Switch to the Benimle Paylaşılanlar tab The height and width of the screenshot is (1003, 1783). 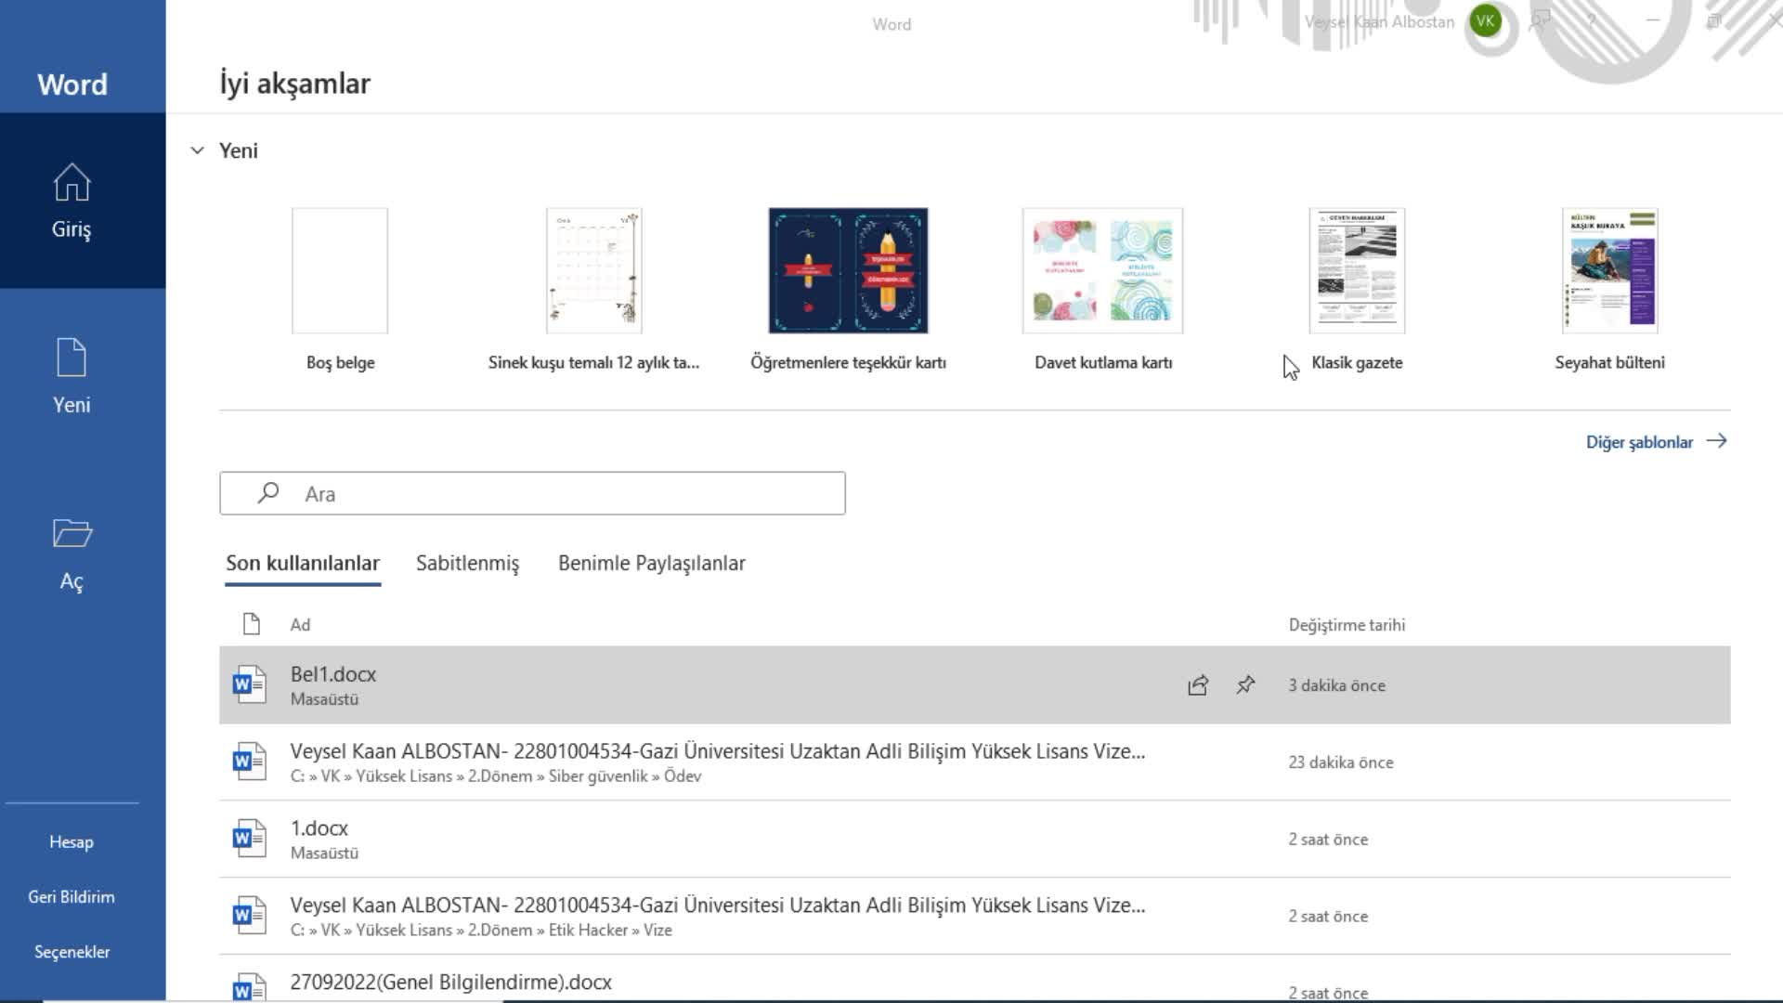[x=651, y=564]
